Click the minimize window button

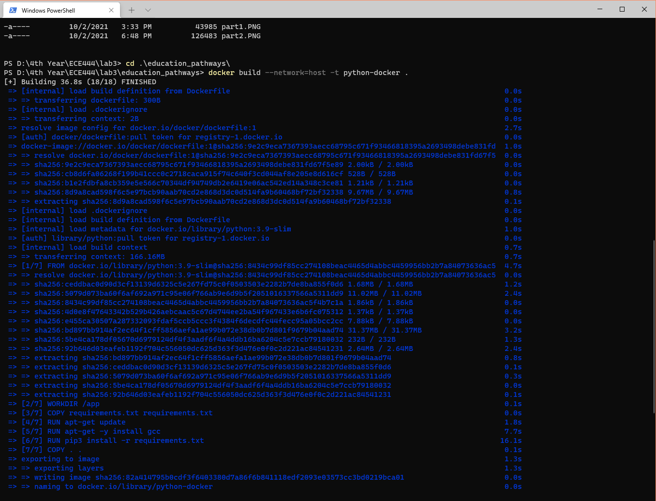tap(599, 9)
